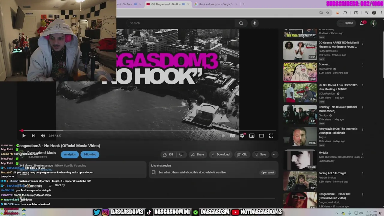Screen dimensions: 384x216
Task: Open the Chrome profile avatar
Action: tap(374, 13)
